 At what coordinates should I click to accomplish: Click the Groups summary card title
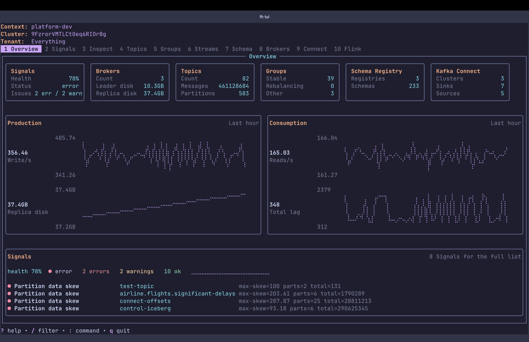(x=276, y=71)
